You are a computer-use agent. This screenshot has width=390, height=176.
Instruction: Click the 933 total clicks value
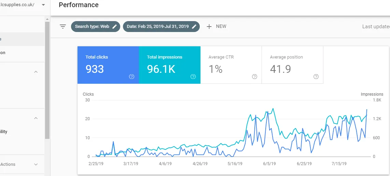click(95, 69)
